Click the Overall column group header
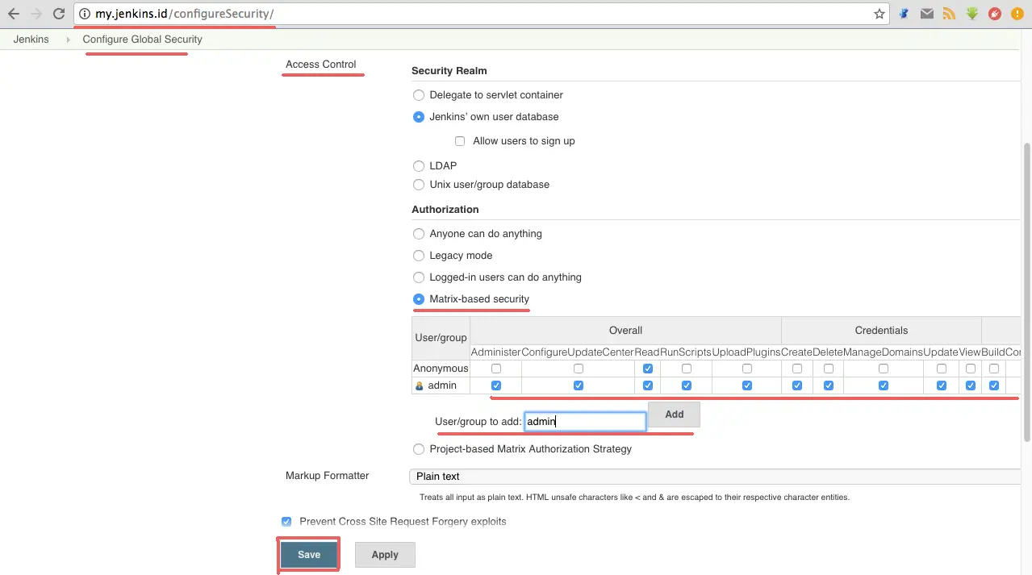Viewport: 1032px width, 575px height. point(625,331)
